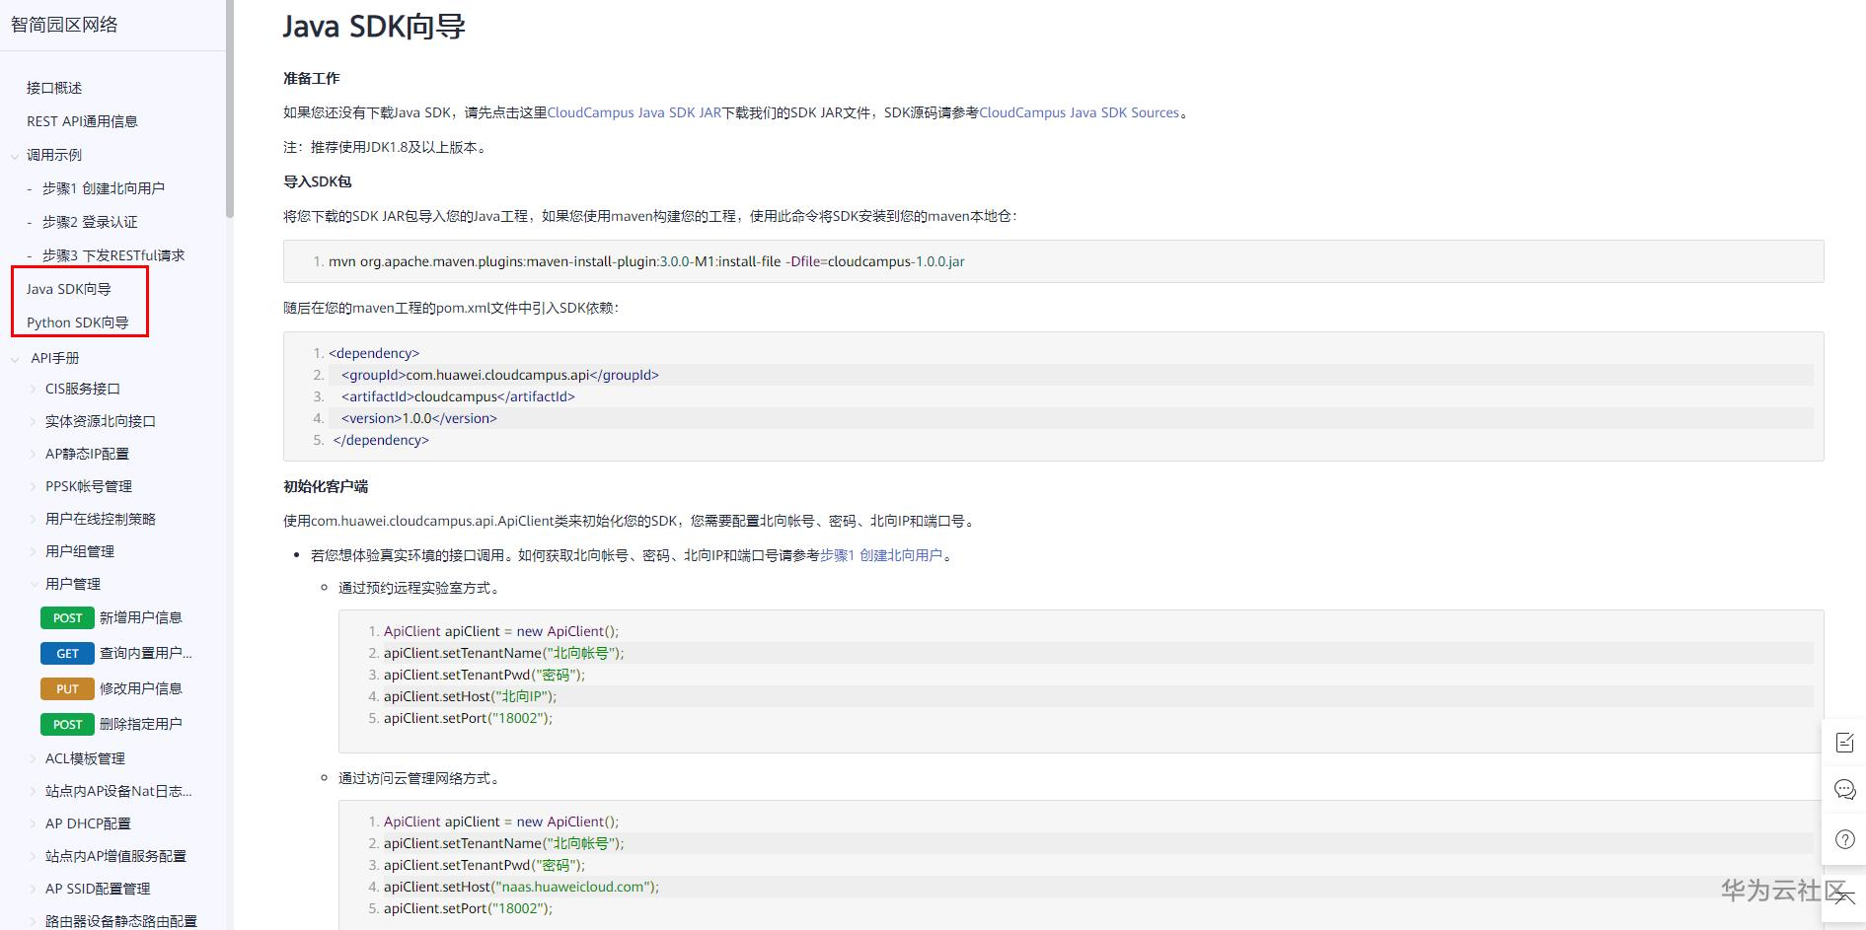The image size is (1866, 930).
Task: Open 查询内置用户 API entry
Action: point(146,653)
